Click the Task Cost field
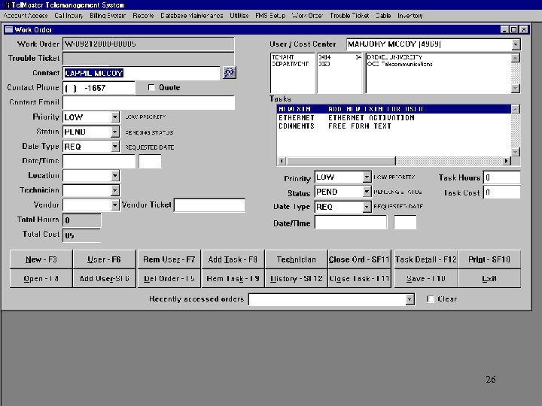Viewport: 542px width, 406px height. pos(501,192)
